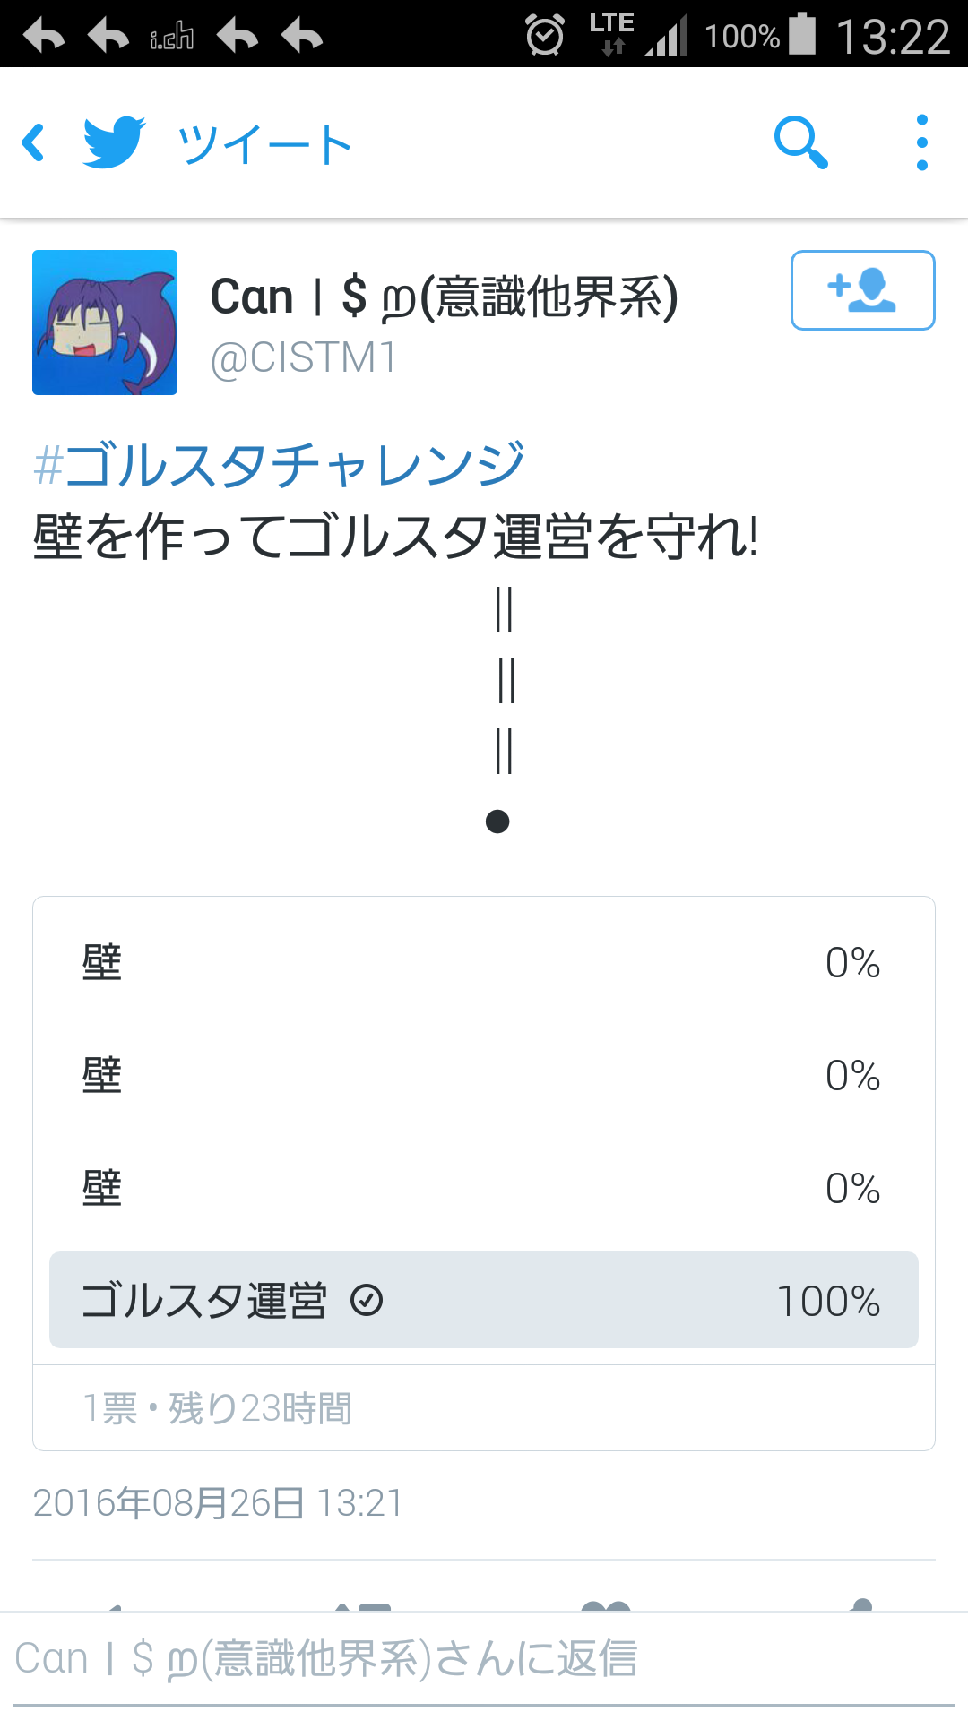The width and height of the screenshot is (968, 1720).
Task: Open the @CISTM1 username handle
Action: (x=303, y=358)
